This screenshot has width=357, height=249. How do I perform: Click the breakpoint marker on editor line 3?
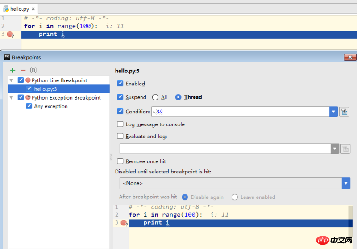pyautogui.click(x=10, y=34)
